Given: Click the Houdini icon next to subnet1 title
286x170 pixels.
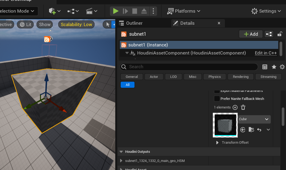Looking at the screenshot, I should [124, 34].
